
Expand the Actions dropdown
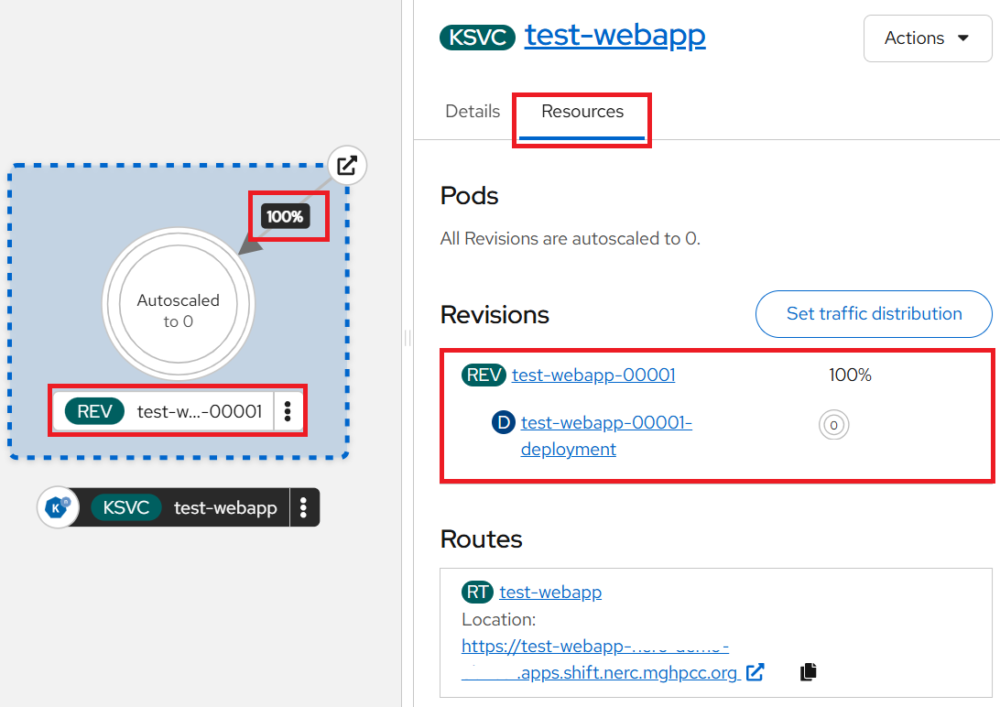pos(927,38)
